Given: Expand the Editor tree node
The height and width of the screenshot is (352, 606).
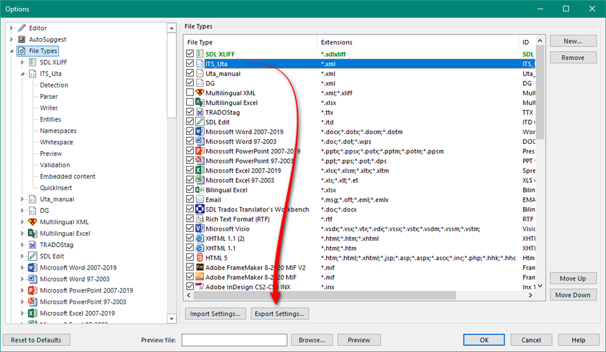Looking at the screenshot, I should 11,28.
